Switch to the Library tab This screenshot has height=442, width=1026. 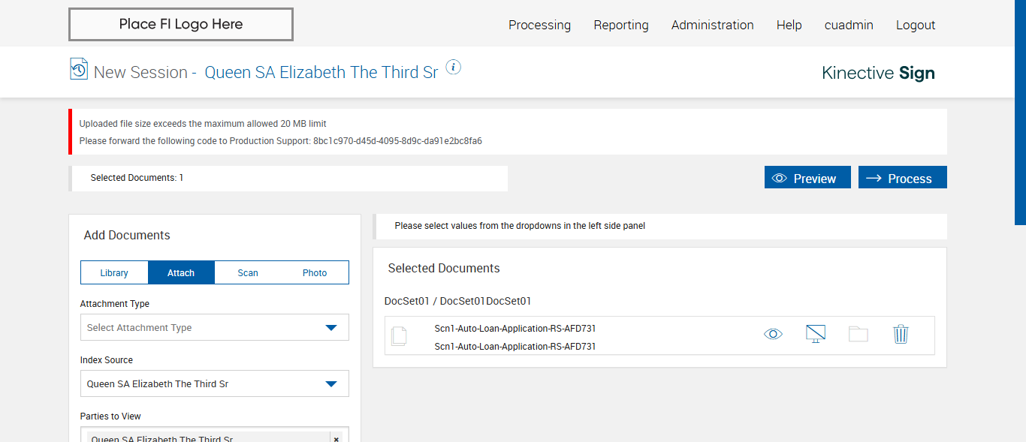114,272
